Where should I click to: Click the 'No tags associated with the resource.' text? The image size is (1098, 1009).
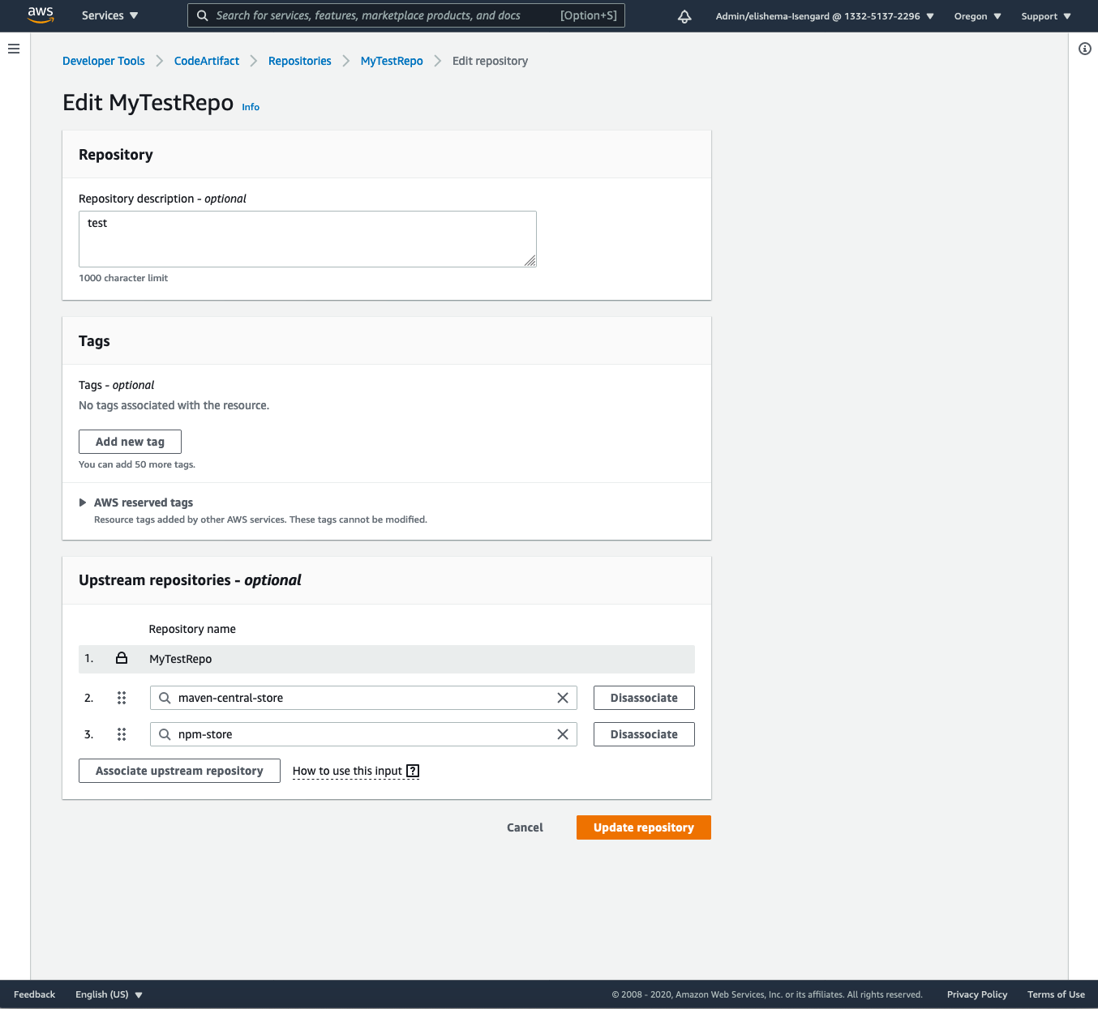point(174,405)
